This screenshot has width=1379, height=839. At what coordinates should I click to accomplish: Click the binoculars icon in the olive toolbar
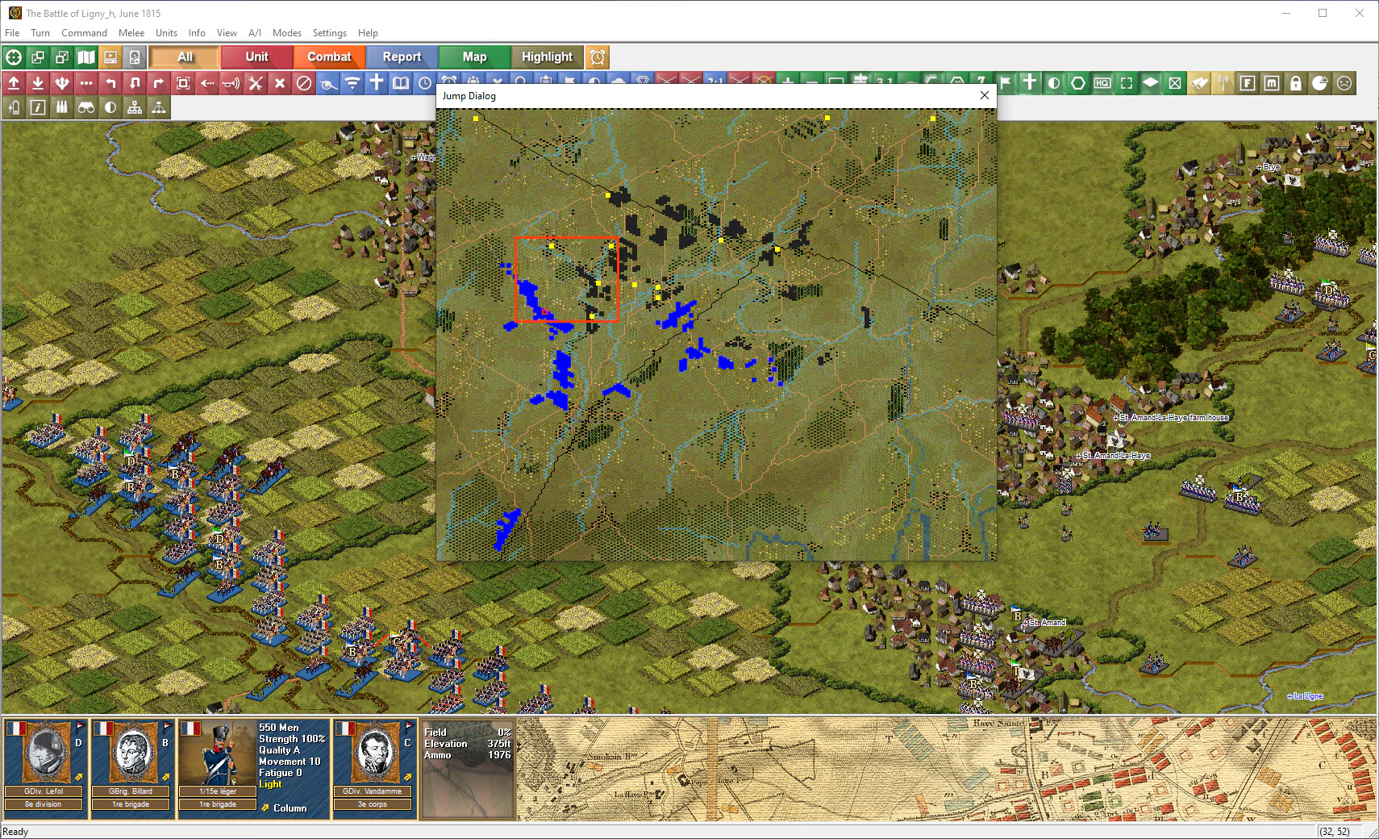click(86, 107)
